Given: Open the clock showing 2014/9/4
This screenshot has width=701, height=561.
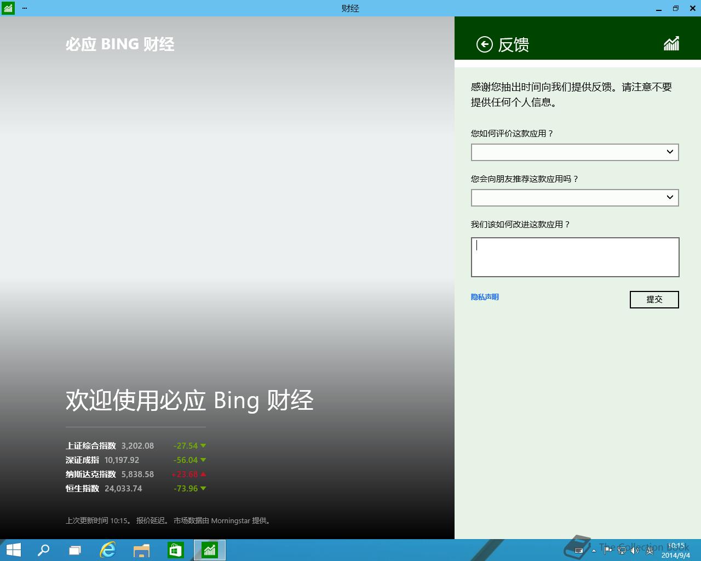Looking at the screenshot, I should coord(676,551).
